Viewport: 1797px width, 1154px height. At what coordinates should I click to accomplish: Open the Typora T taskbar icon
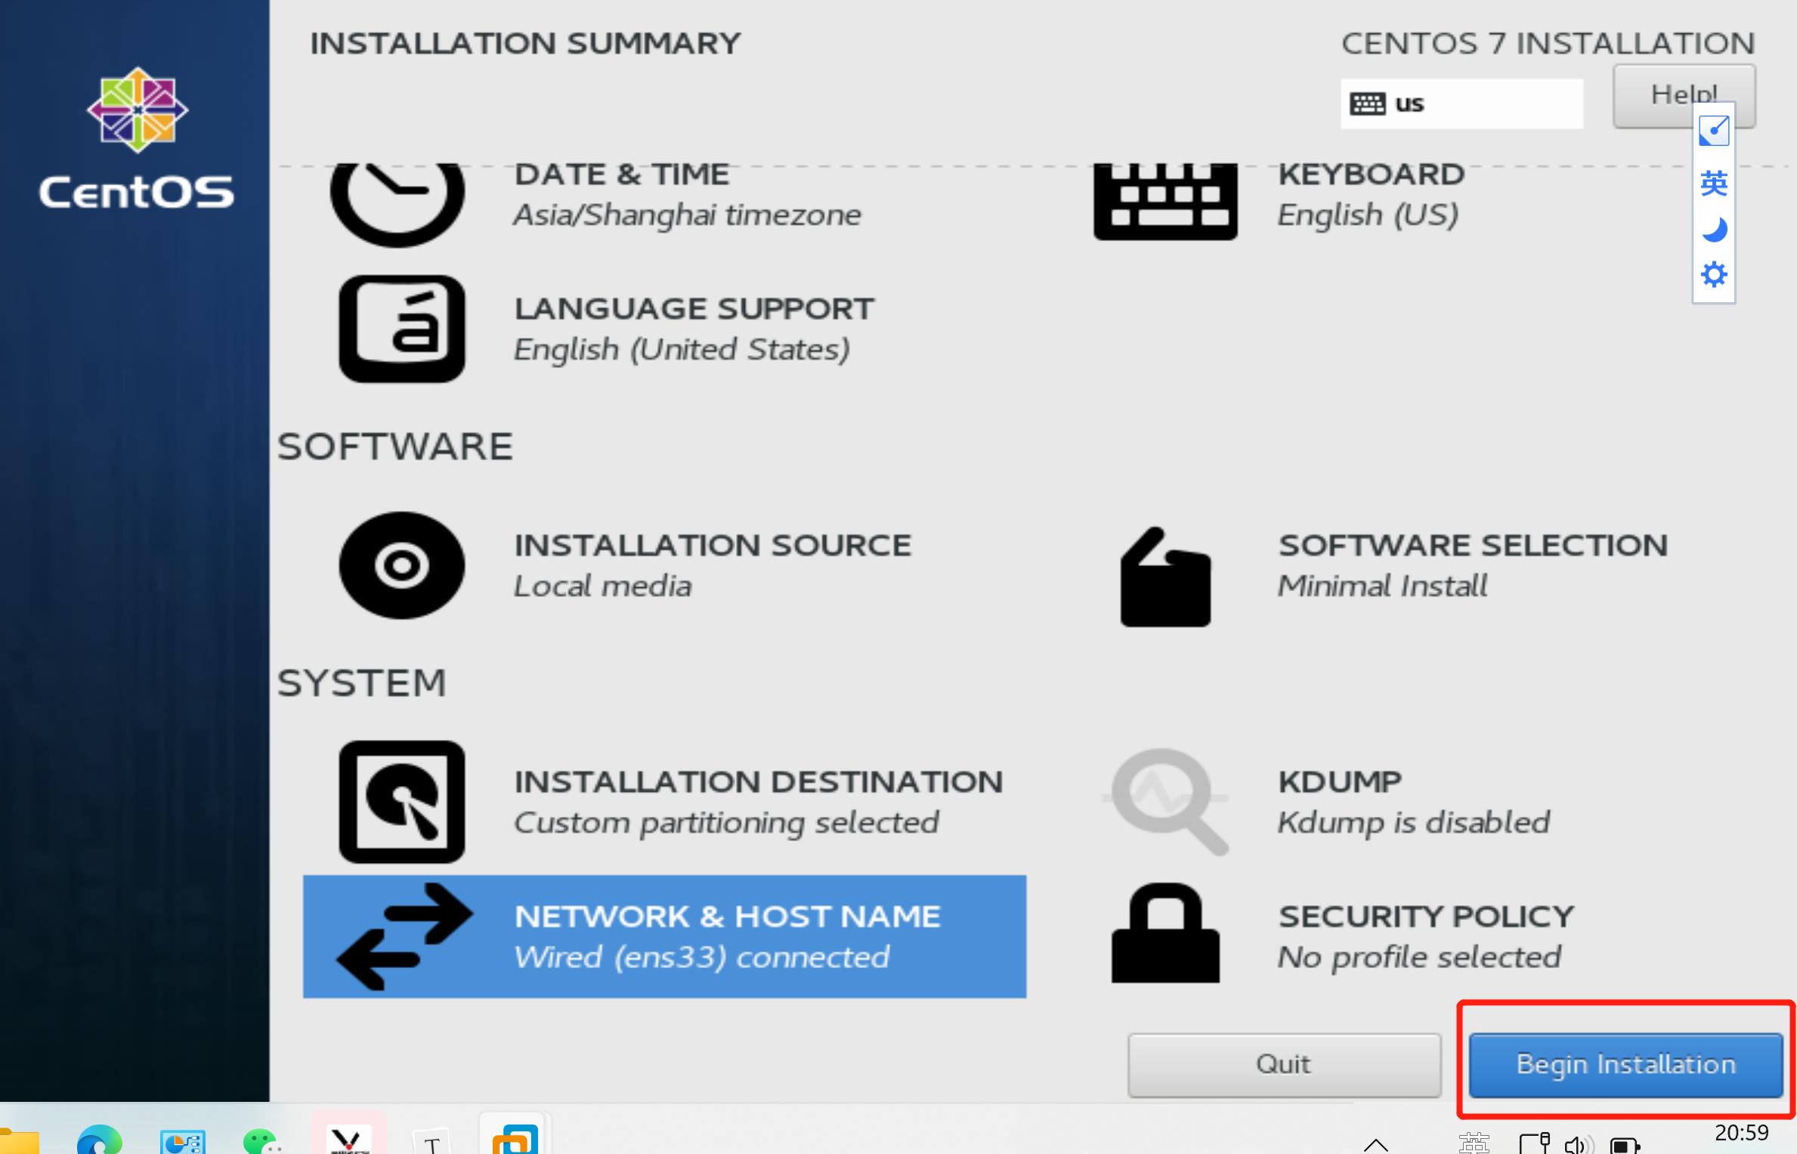pos(431,1141)
